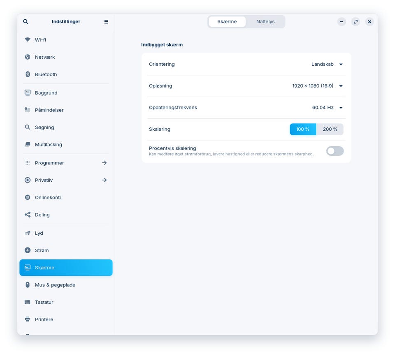Click the Netværk globe icon
The width and height of the screenshot is (395, 356).
pyautogui.click(x=28, y=57)
